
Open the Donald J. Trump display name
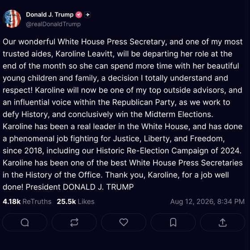pyautogui.click(x=50, y=15)
